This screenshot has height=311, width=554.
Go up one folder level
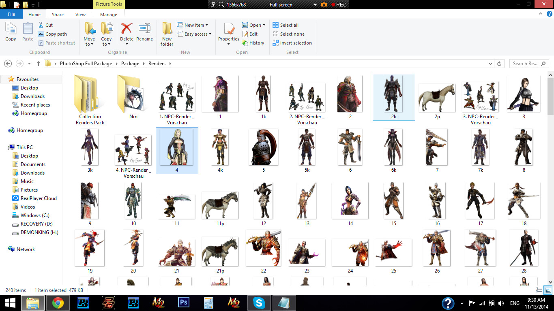point(39,64)
